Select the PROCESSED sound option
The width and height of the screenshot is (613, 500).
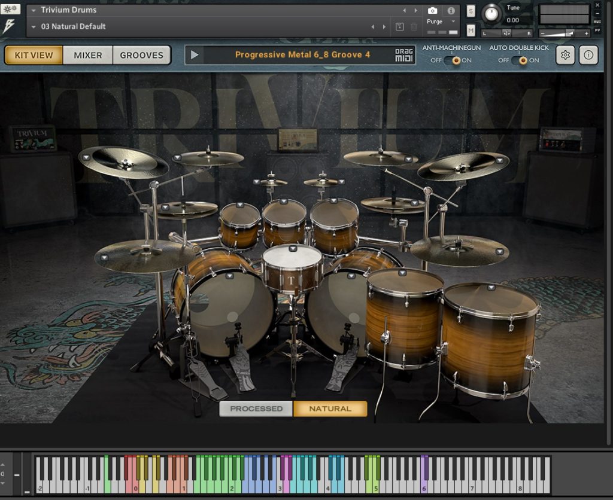pyautogui.click(x=256, y=409)
